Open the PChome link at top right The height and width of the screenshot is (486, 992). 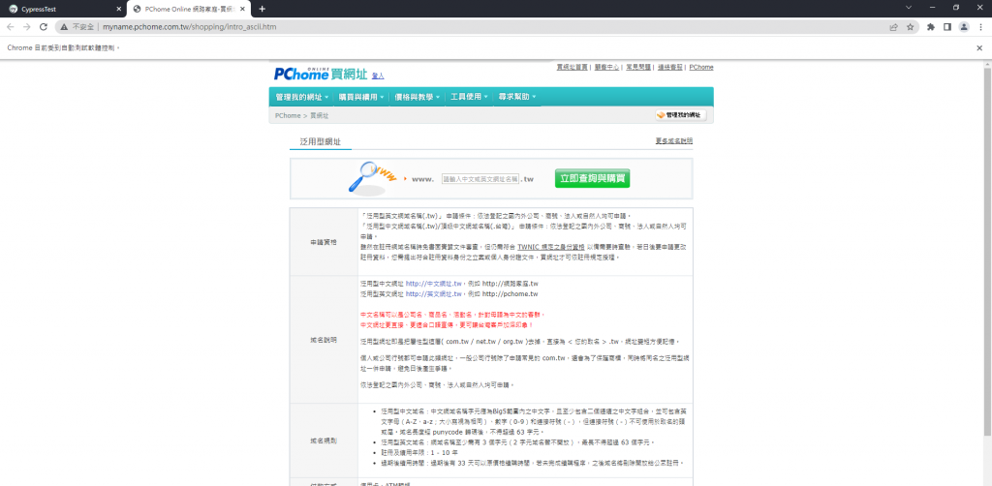click(701, 67)
